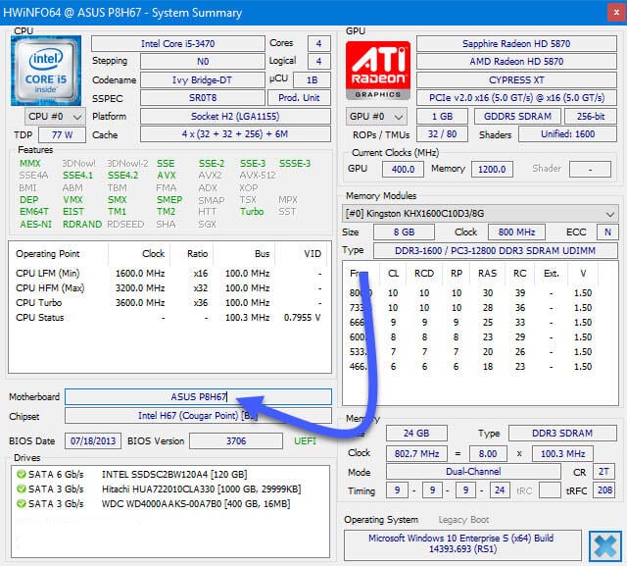Click the memory Clock 802.7 MHz field
The width and height of the screenshot is (627, 566).
[416, 454]
